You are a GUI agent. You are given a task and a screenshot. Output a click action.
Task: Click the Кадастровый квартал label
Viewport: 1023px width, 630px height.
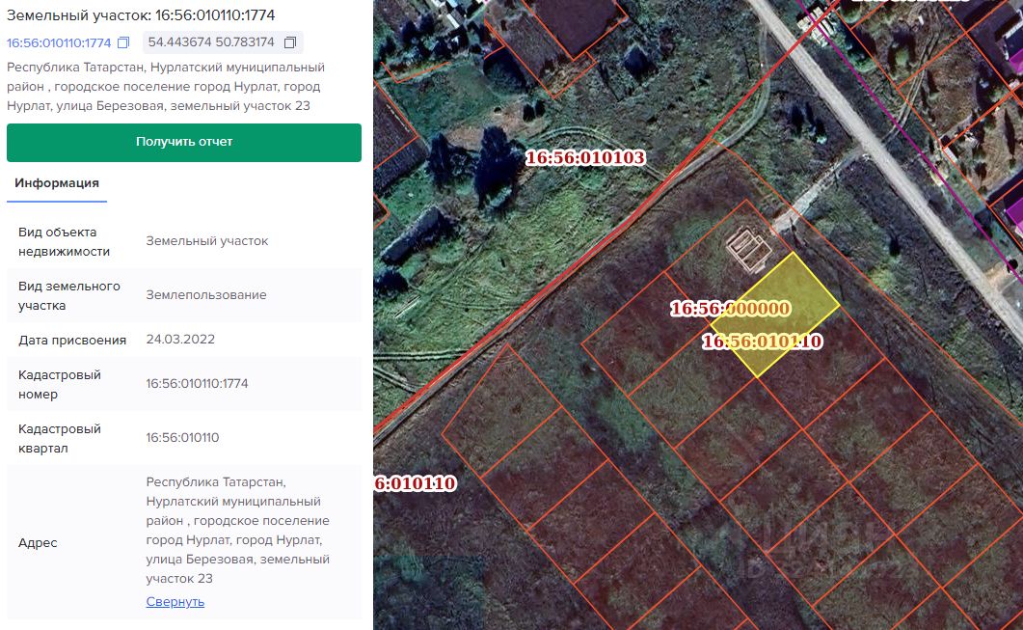click(60, 439)
